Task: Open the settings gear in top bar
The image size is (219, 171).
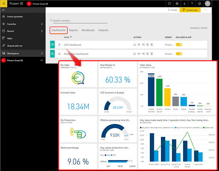Action: (177, 3)
